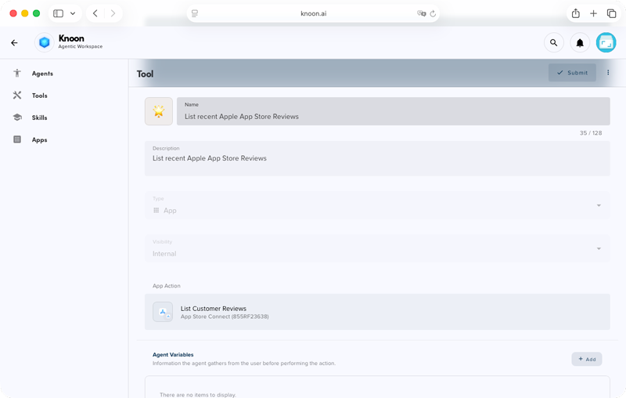
Task: Add a new agent variable
Action: [x=587, y=360]
